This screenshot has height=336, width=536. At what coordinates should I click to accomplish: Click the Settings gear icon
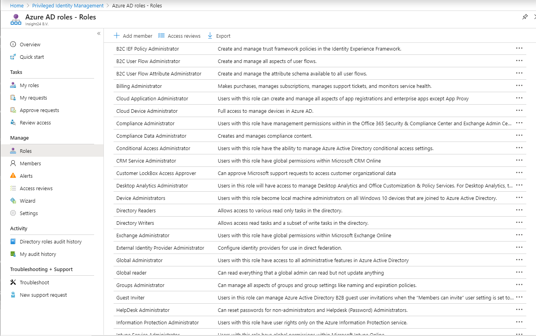click(13, 213)
